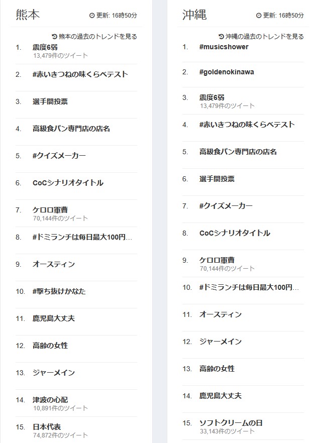The height and width of the screenshot is (443, 314).
Task: Open 選手間投票 in the 熊本 list
Action: coord(50,101)
